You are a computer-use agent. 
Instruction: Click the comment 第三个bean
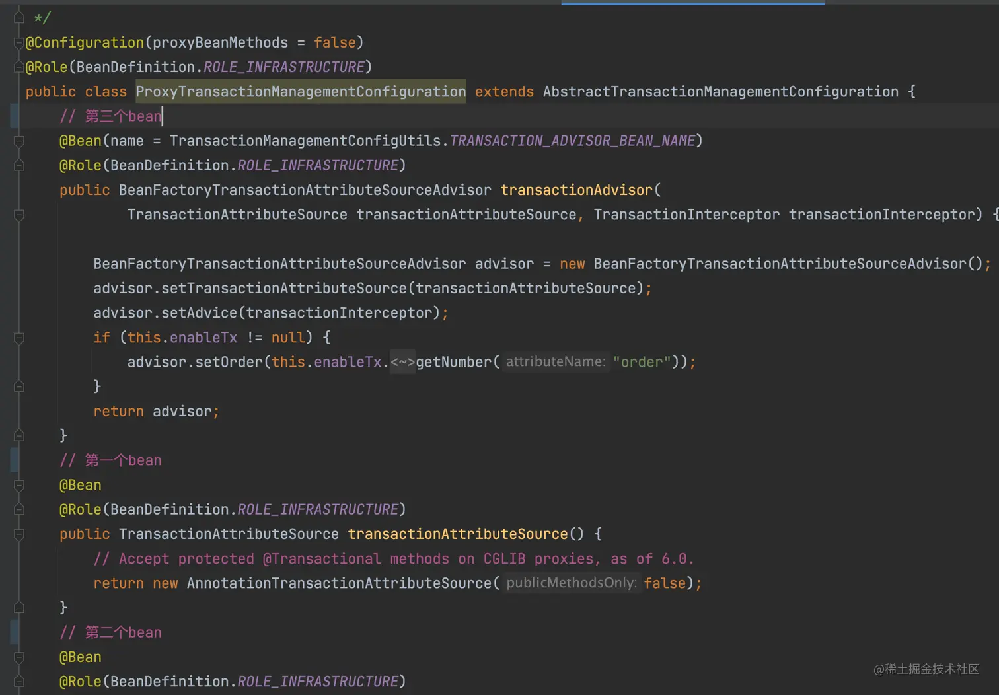(110, 116)
